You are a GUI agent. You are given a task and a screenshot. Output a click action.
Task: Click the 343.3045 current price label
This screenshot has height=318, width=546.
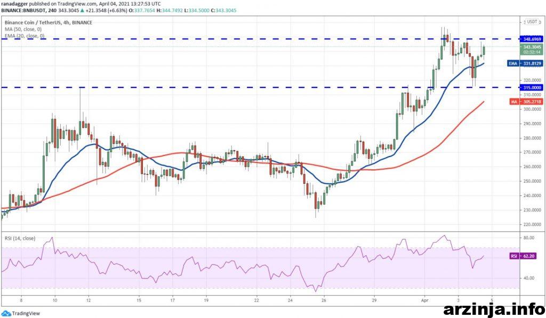tap(532, 47)
